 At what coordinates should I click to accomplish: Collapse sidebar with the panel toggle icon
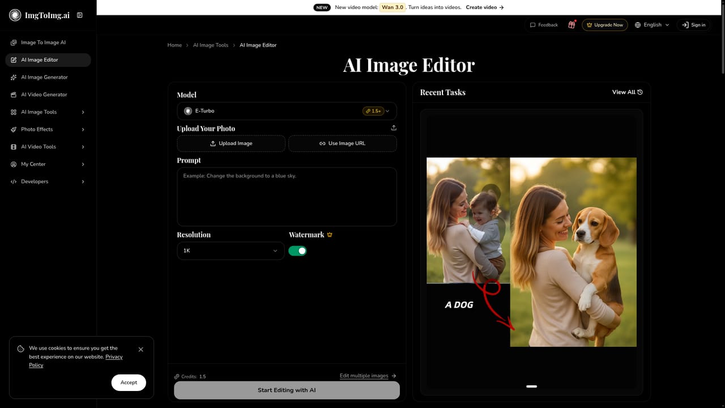(x=80, y=15)
